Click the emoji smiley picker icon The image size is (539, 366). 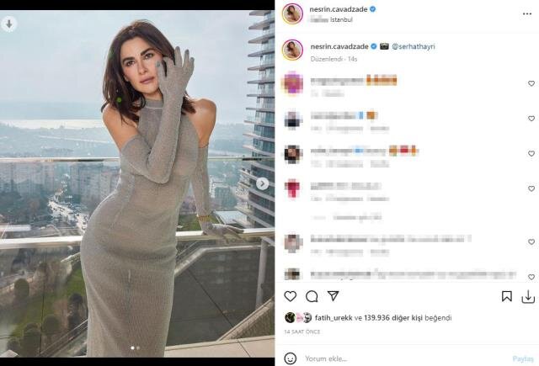pyautogui.click(x=290, y=358)
